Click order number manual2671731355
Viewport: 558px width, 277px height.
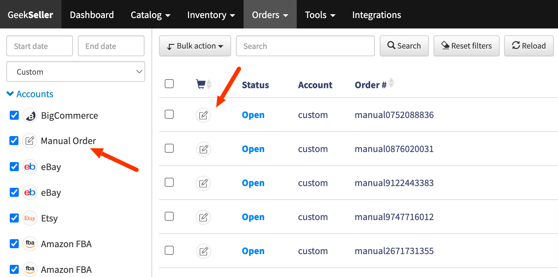pos(394,251)
